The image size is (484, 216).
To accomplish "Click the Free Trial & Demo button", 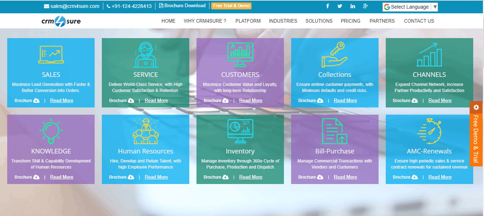I will [231, 6].
